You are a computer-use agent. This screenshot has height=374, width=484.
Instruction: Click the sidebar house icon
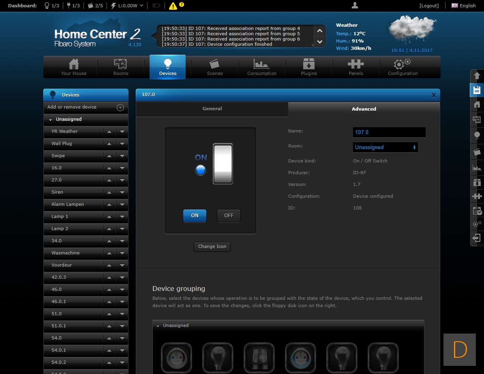pyautogui.click(x=477, y=104)
